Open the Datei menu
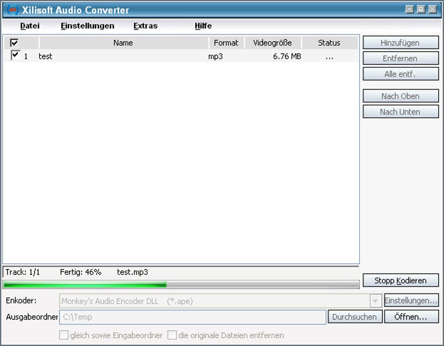The image size is (444, 346). [x=30, y=26]
